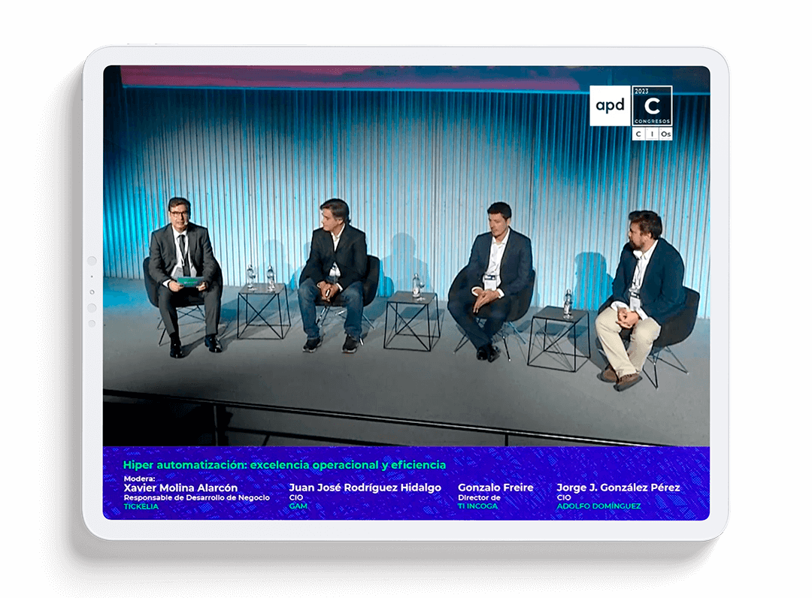812x598 pixels.
Task: Click the apd logo
Action: [610, 105]
